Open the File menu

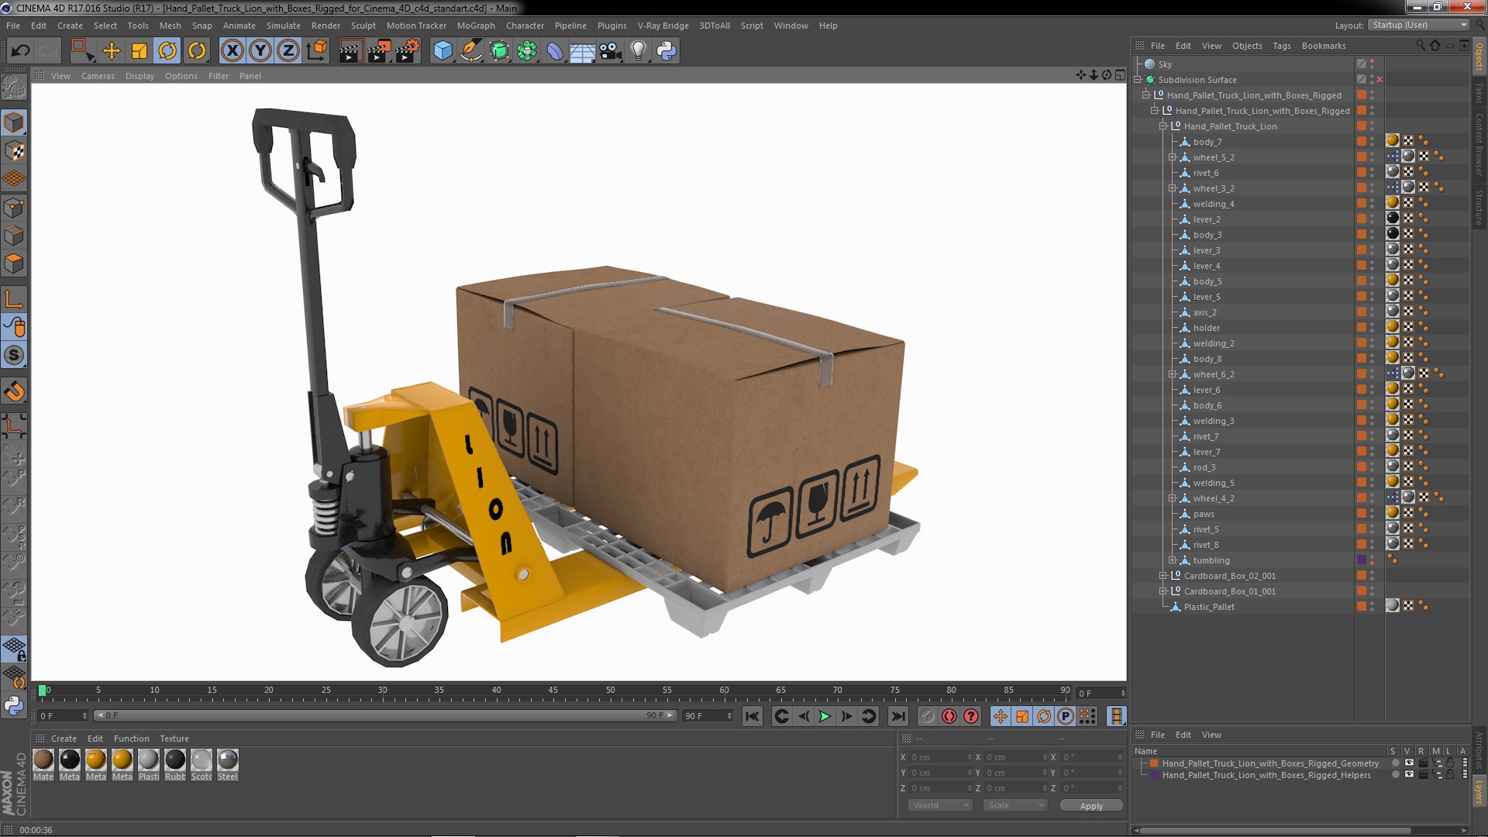(13, 26)
